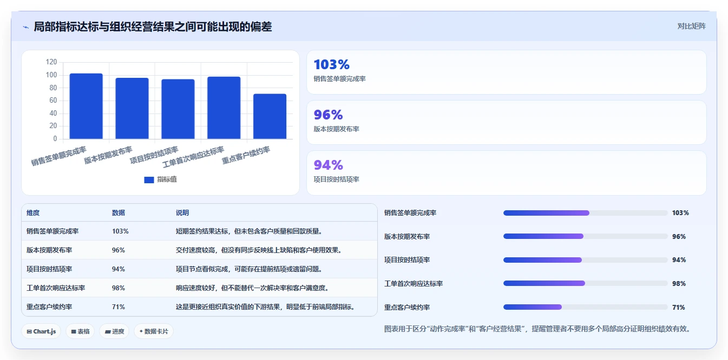Click the 销售签单额完成率 progress bar
This screenshot has height=360, width=728.
[x=586, y=213]
